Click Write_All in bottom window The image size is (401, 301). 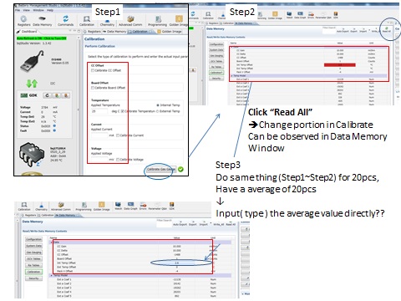(219, 224)
